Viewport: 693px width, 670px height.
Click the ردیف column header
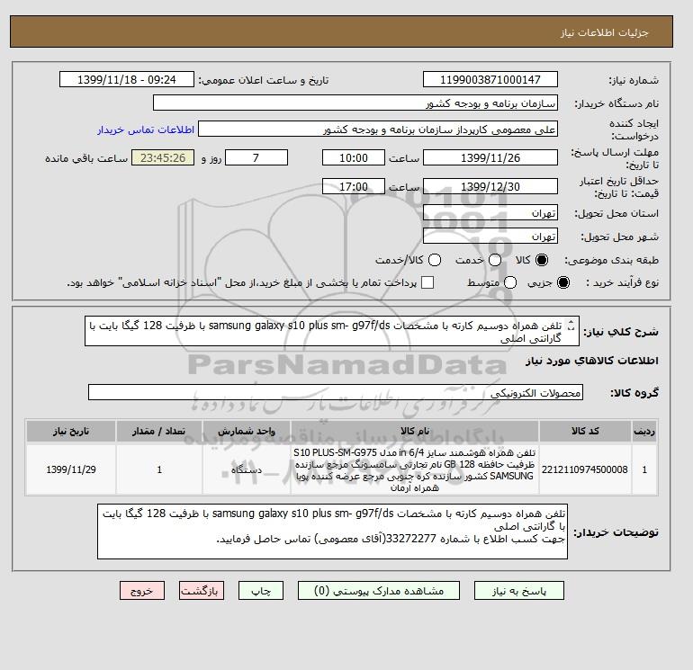coord(644,431)
